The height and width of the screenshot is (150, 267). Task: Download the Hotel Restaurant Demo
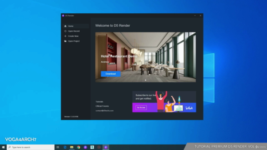(111, 74)
